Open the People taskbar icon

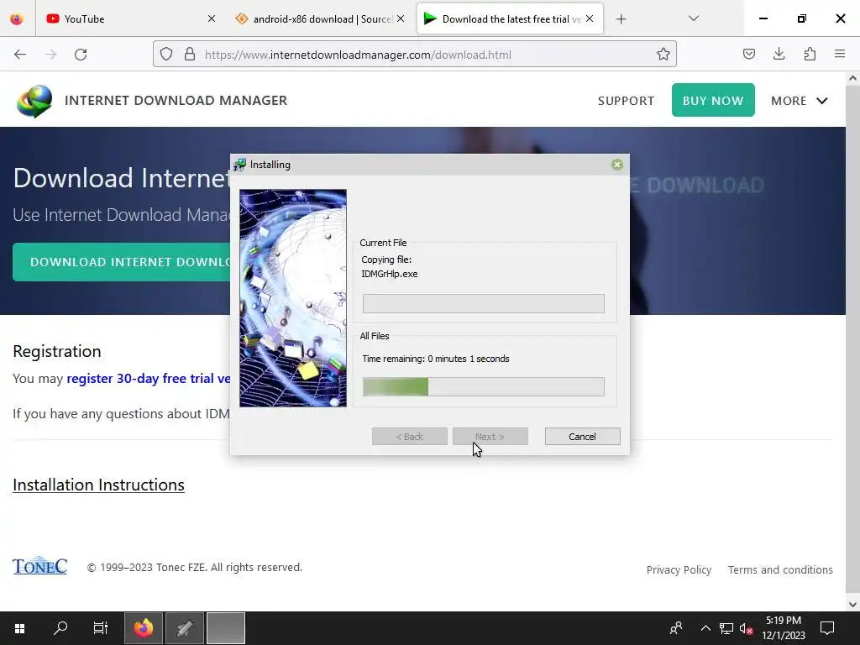[x=676, y=628]
